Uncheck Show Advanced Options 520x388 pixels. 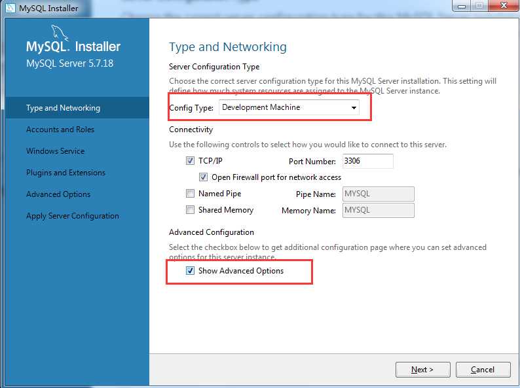click(190, 271)
